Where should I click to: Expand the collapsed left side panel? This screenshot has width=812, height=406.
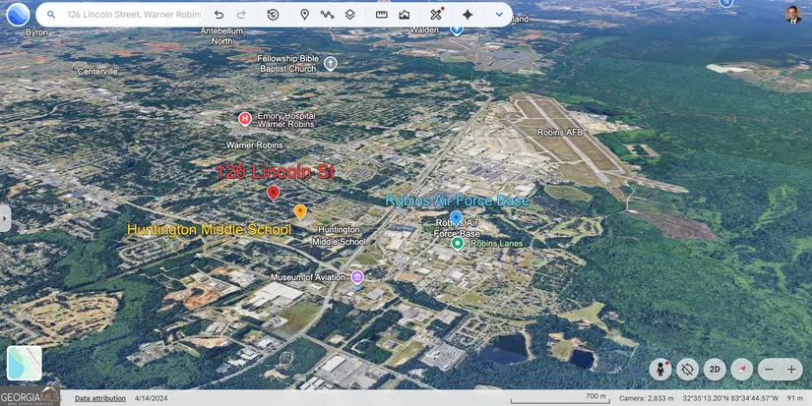coord(5,217)
